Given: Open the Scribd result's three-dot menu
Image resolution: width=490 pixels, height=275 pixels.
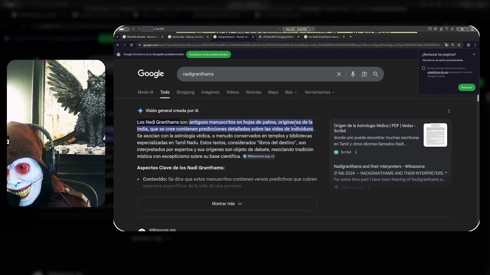Looking at the screenshot, I should (x=356, y=152).
